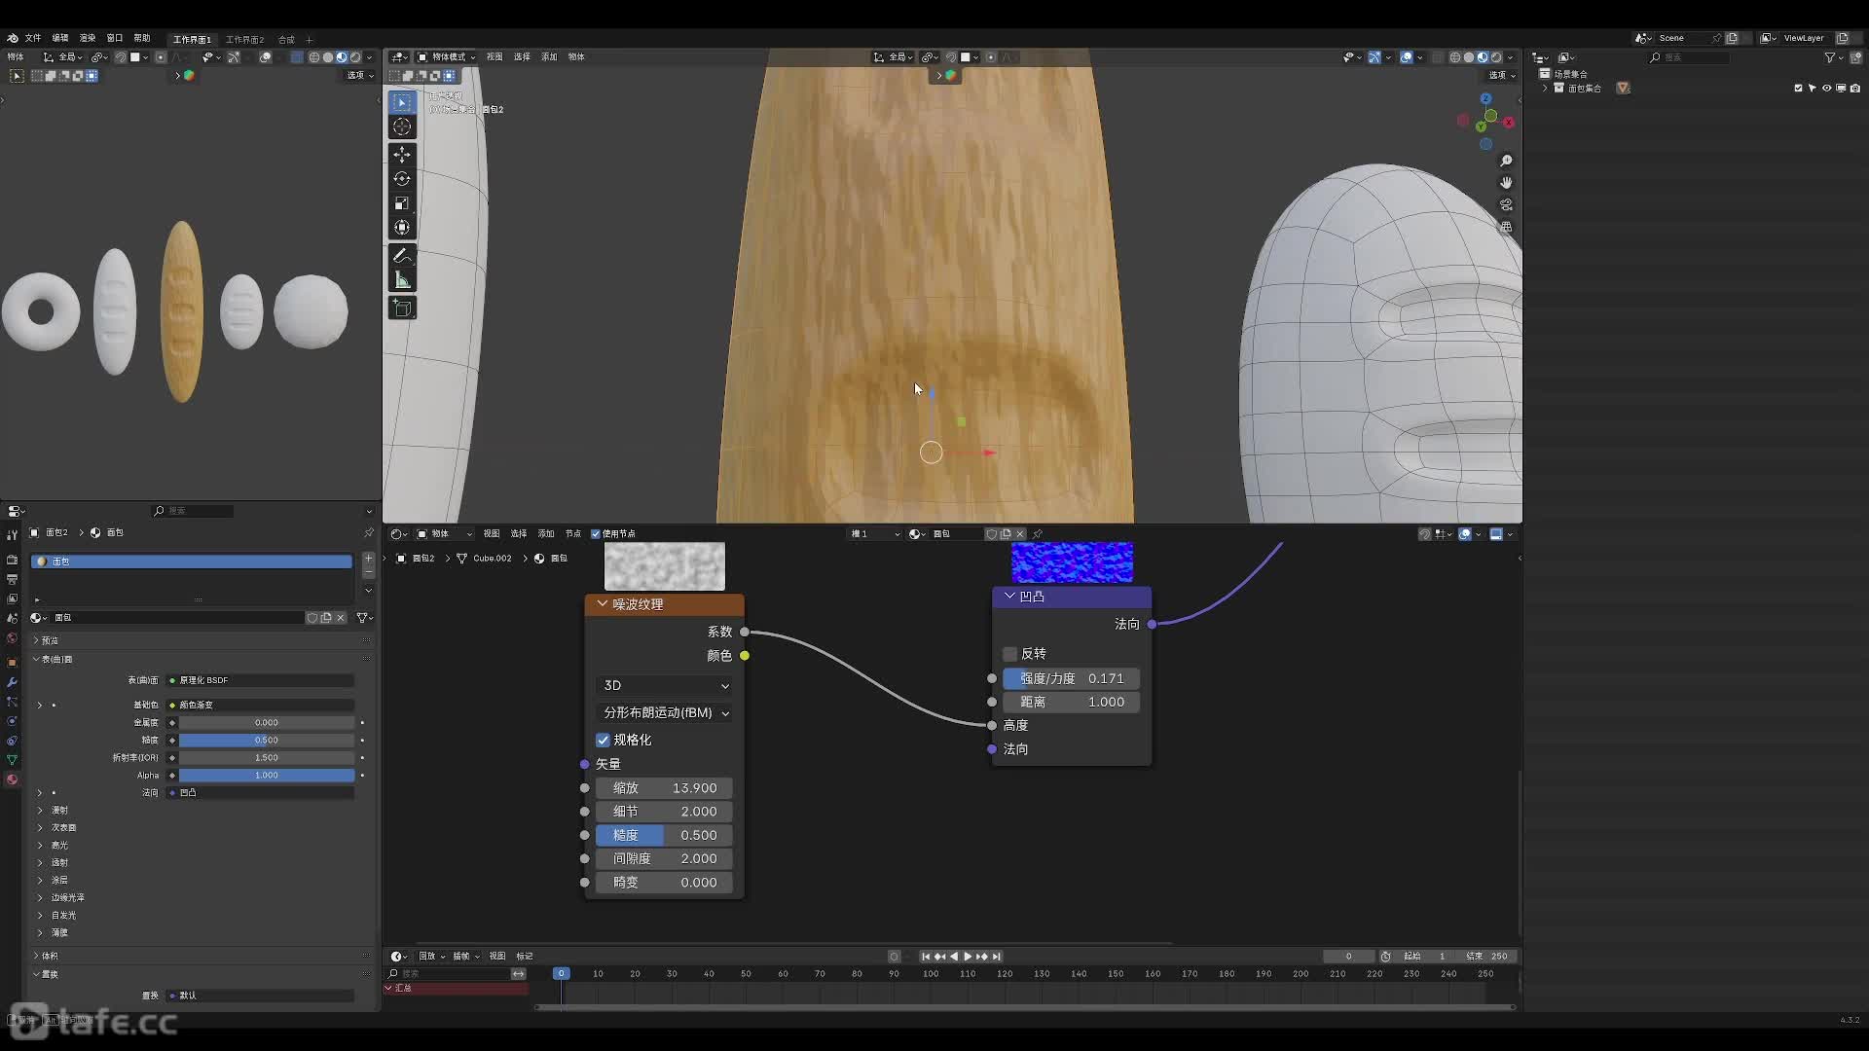Switch to 工作界面2 workspace tab

(x=244, y=40)
